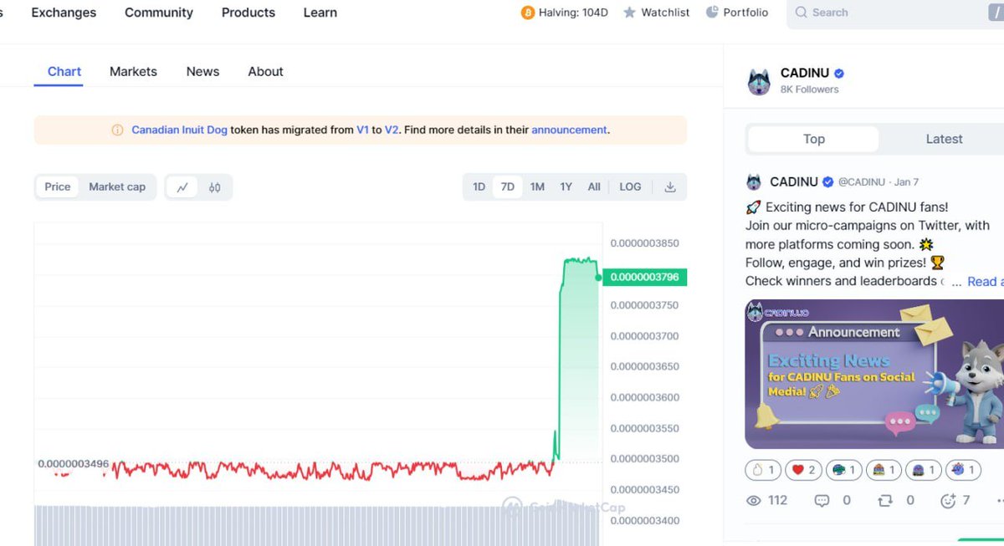The height and width of the screenshot is (546, 1004).
Task: Open the migration announcement link
Action: (569, 130)
